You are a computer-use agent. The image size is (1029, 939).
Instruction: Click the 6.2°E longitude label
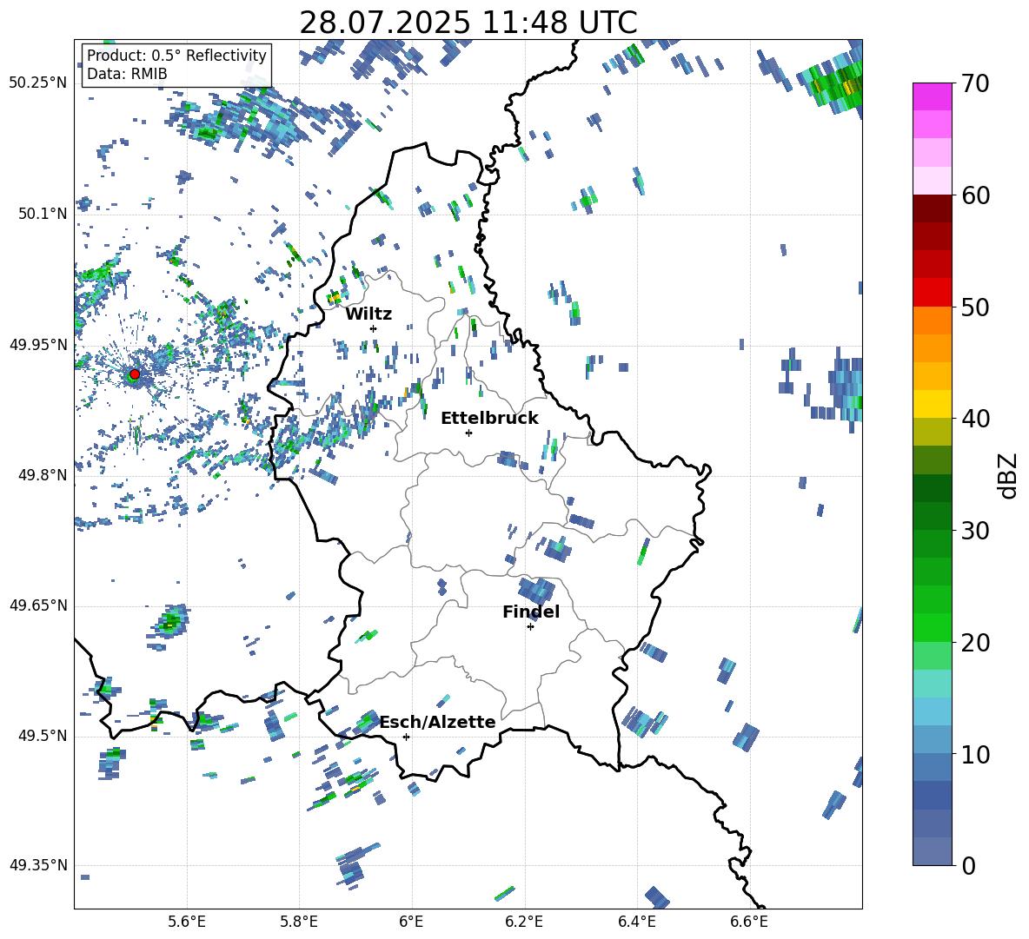(524, 922)
